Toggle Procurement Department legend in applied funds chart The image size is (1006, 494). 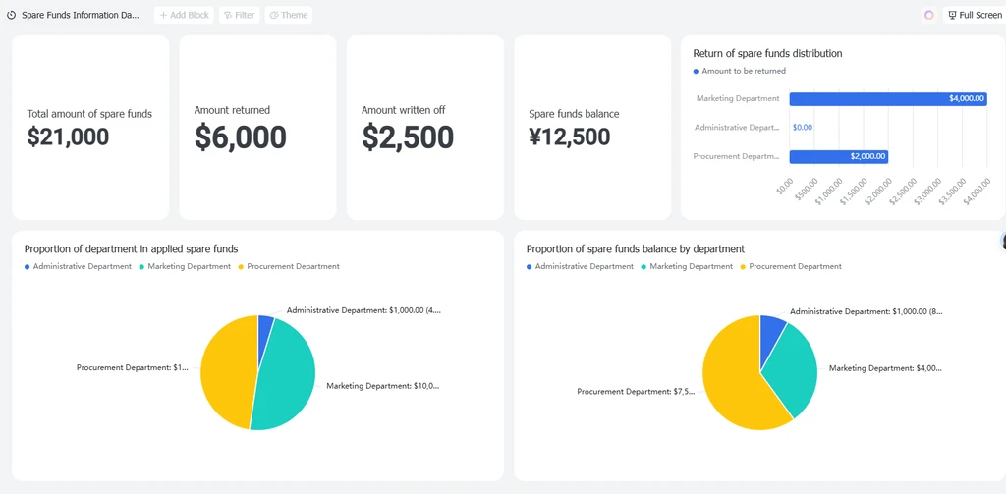(289, 266)
